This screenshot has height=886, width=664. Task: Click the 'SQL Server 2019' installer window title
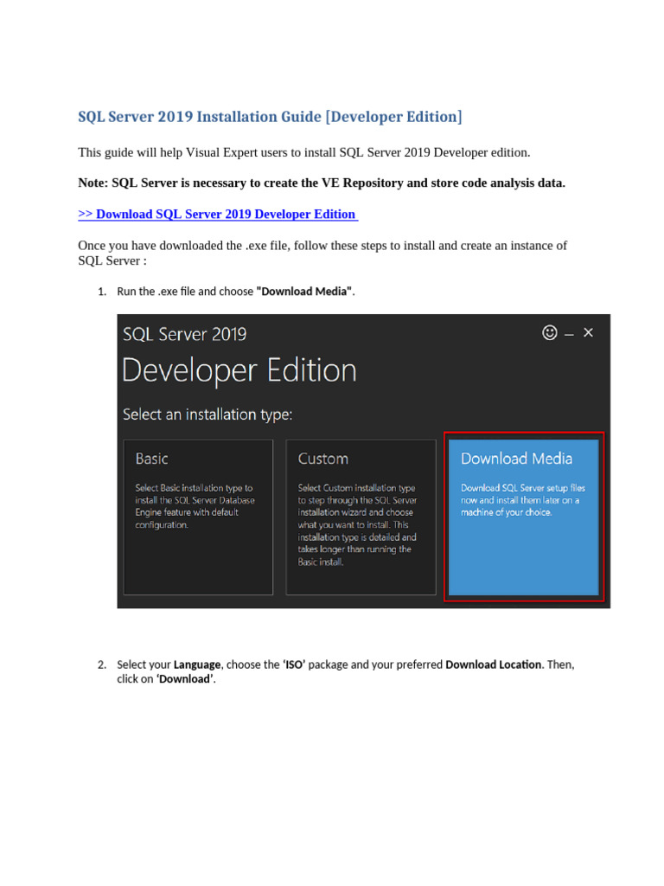185,334
